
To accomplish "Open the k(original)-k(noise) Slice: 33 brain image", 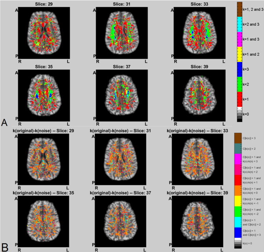I will (x=197, y=160).
